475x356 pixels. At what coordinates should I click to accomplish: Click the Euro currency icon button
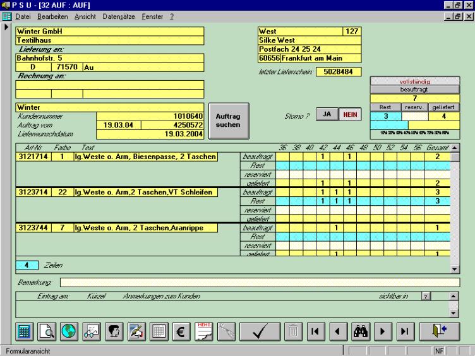(180, 331)
